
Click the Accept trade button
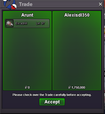(x=52, y=102)
